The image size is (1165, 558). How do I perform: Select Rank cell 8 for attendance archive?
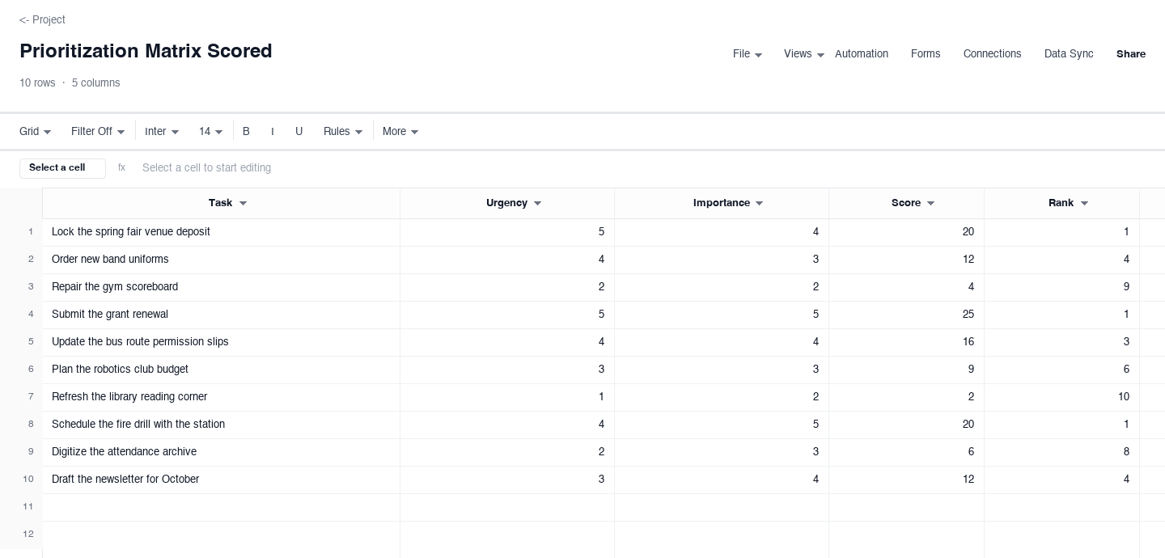(x=1061, y=452)
